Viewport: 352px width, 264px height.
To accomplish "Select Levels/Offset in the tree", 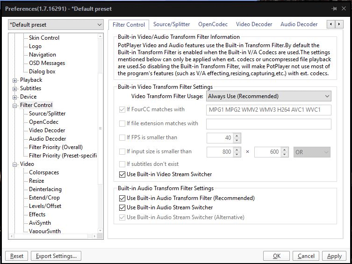I will click(x=45, y=206).
